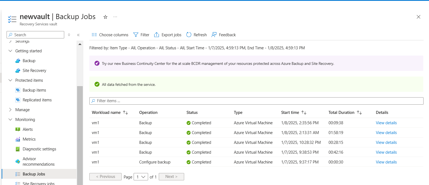429x185 pixels.
Task: Open Advisor recommendations menu item
Action: (x=39, y=162)
